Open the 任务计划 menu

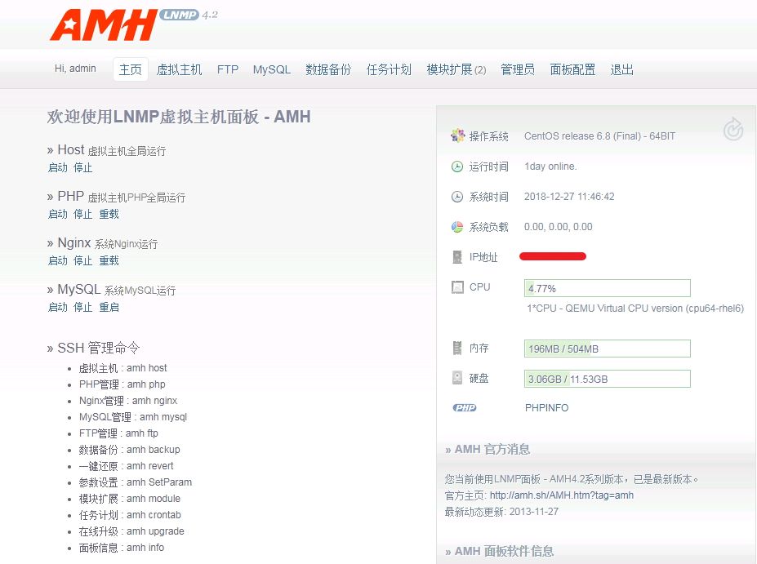[389, 69]
